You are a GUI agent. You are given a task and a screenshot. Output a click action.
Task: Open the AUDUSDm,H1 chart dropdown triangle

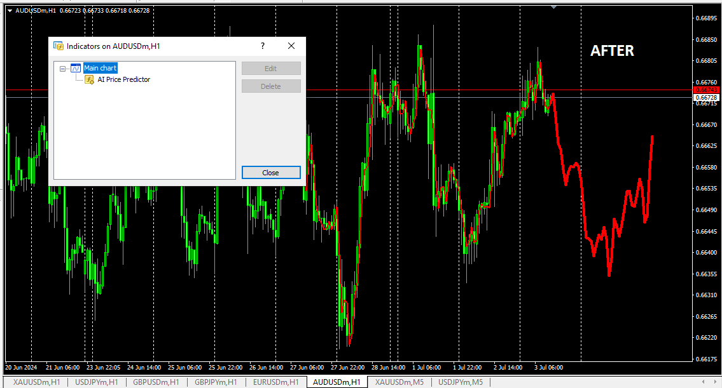click(10, 10)
